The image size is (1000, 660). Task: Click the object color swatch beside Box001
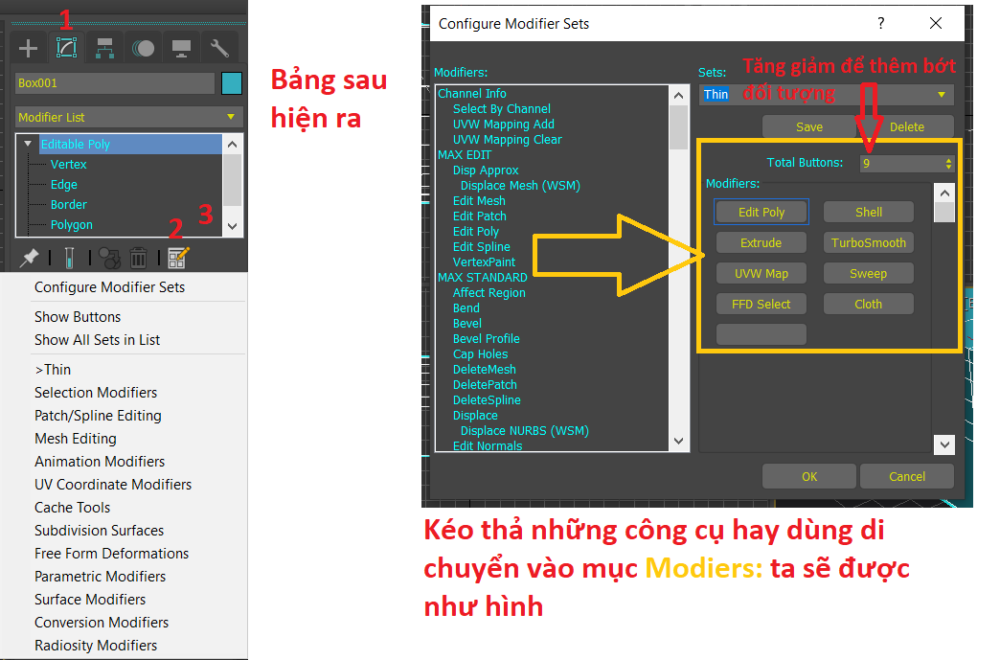tap(231, 83)
